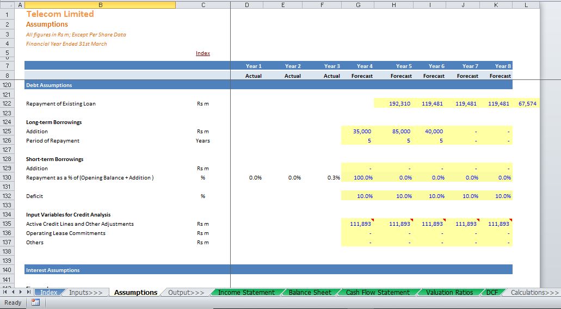Select 'Input Variables for Credit Analysis' heading

[x=69, y=214]
